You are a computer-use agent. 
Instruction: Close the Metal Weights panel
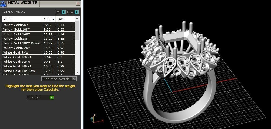pos(78,4)
